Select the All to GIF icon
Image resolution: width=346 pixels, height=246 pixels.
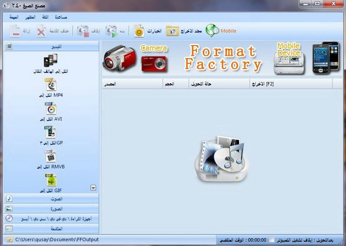coord(51,180)
